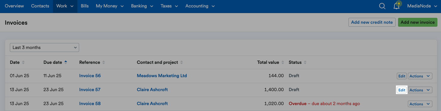Screen dimensions: 441x111
Task: Click the Status column header
Action: point(295,62)
